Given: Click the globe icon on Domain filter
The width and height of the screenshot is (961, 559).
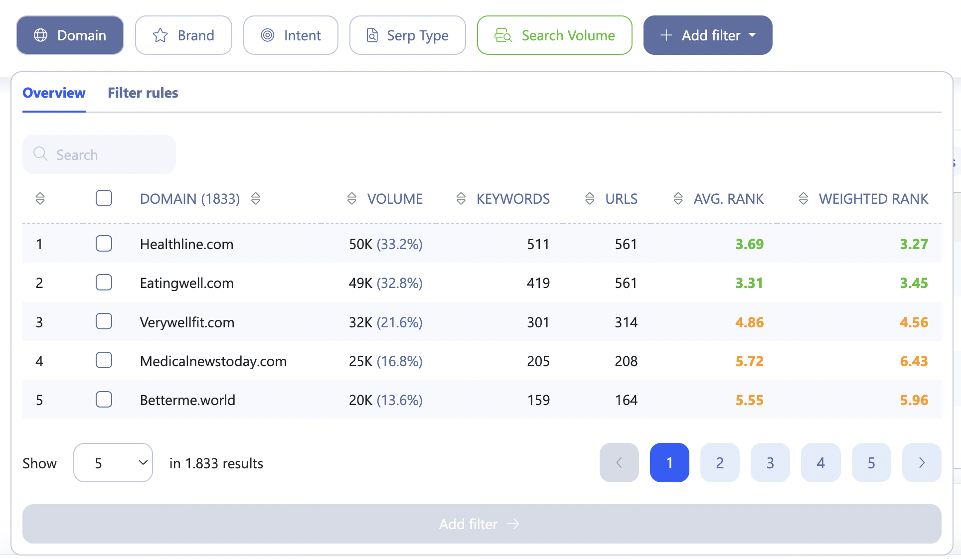Looking at the screenshot, I should [40, 35].
